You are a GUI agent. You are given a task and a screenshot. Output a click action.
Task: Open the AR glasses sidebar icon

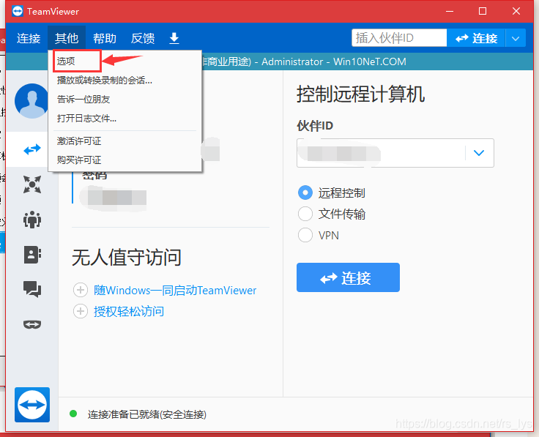(x=32, y=324)
